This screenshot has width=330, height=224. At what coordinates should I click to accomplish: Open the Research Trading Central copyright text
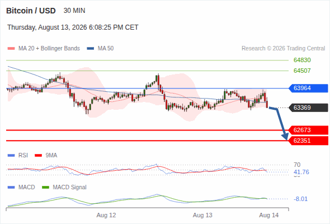[x=283, y=49]
